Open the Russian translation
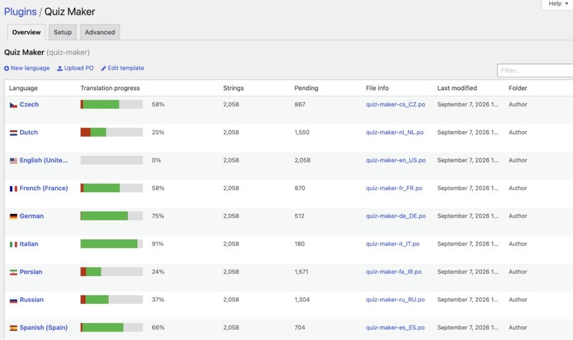Image resolution: width=573 pixels, height=340 pixels. click(31, 300)
